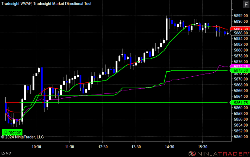Click the 5886.00 current price marker

point(239,33)
